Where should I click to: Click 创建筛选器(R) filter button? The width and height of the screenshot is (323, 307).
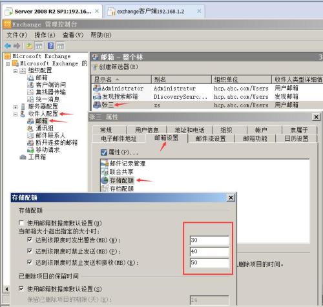116,67
